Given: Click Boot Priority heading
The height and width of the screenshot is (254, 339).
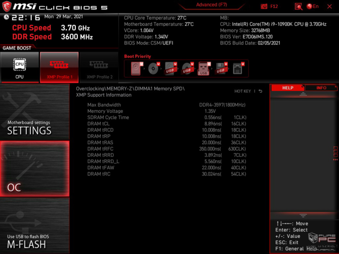Looking at the screenshot, I should click(x=138, y=57).
